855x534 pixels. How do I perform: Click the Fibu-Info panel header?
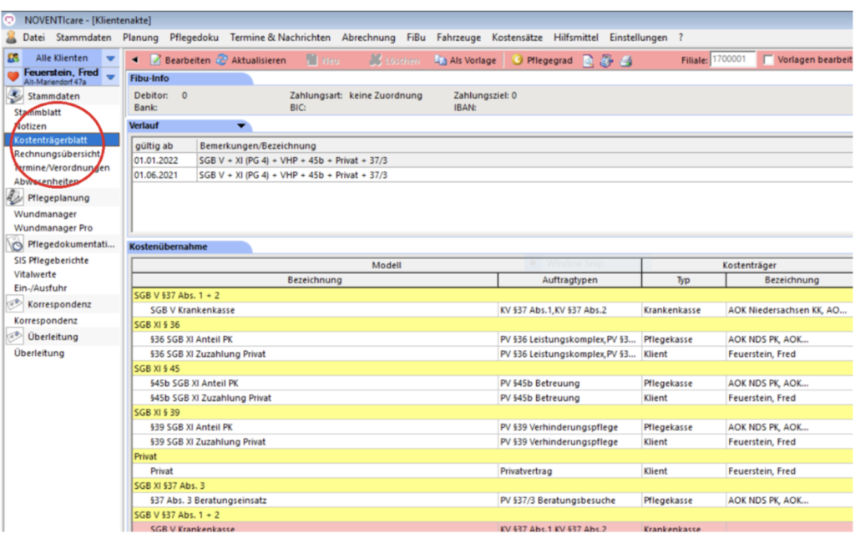point(190,79)
